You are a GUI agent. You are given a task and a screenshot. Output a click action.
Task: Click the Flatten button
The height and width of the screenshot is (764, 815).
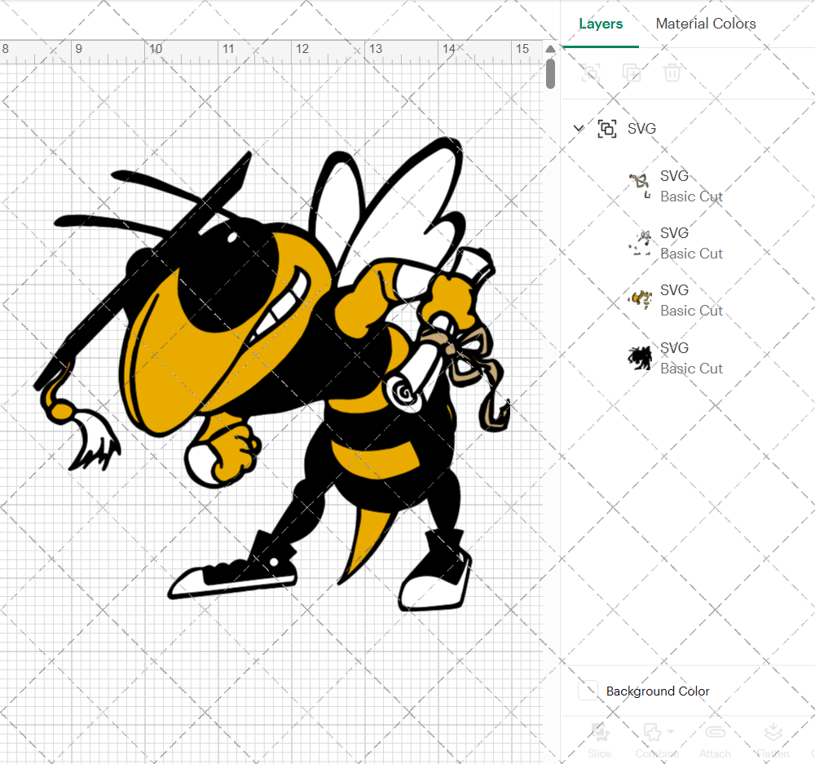[x=773, y=740]
